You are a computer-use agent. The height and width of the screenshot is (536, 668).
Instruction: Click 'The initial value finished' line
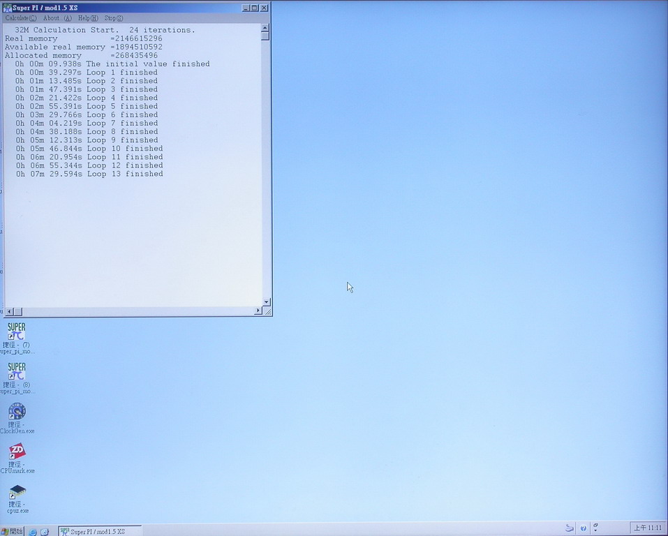pos(112,64)
